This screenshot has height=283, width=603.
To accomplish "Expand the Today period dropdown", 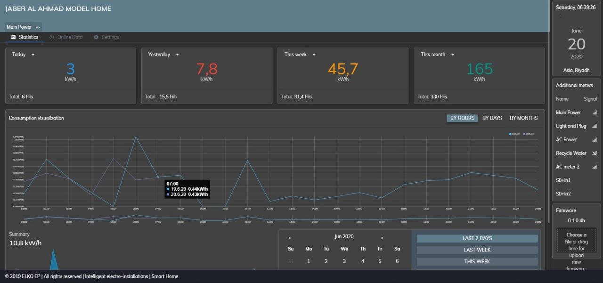I will (x=33, y=55).
